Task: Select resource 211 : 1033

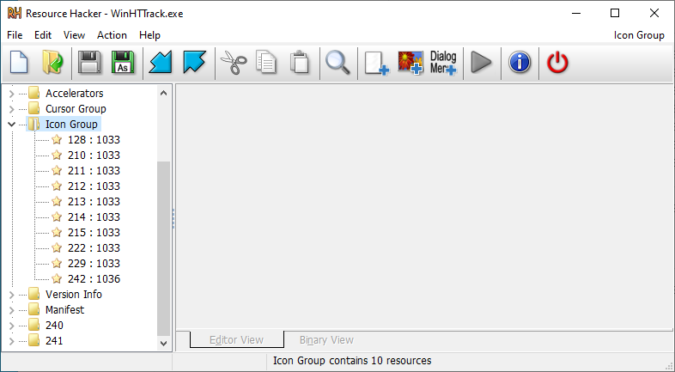Action: (94, 170)
